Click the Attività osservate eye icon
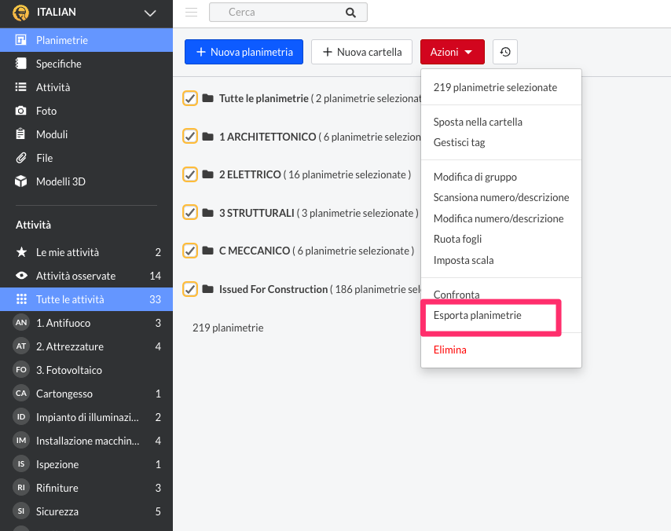 coord(21,276)
